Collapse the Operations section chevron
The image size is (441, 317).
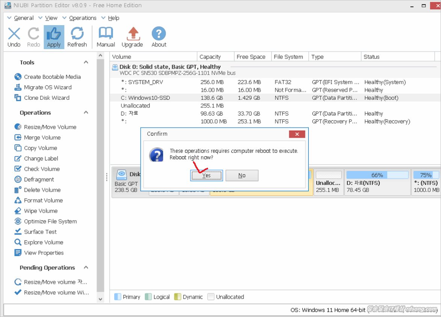coord(86,113)
